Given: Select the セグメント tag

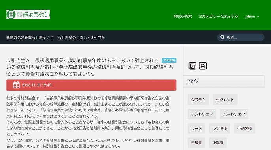Looking at the screenshot, I should [225, 100].
